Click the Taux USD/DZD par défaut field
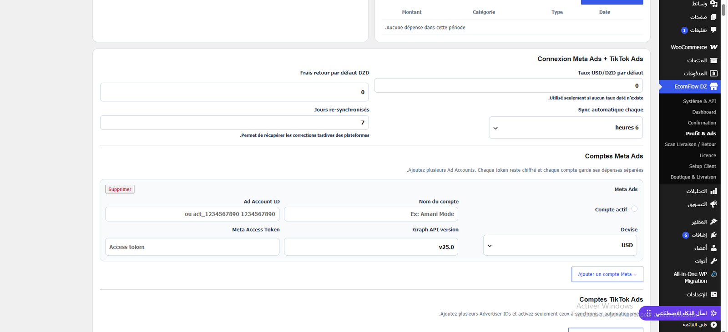 (x=508, y=85)
